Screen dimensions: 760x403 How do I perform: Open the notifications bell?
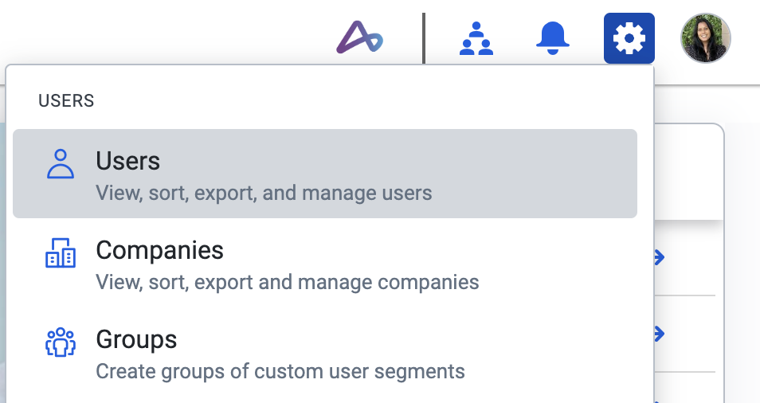click(553, 38)
